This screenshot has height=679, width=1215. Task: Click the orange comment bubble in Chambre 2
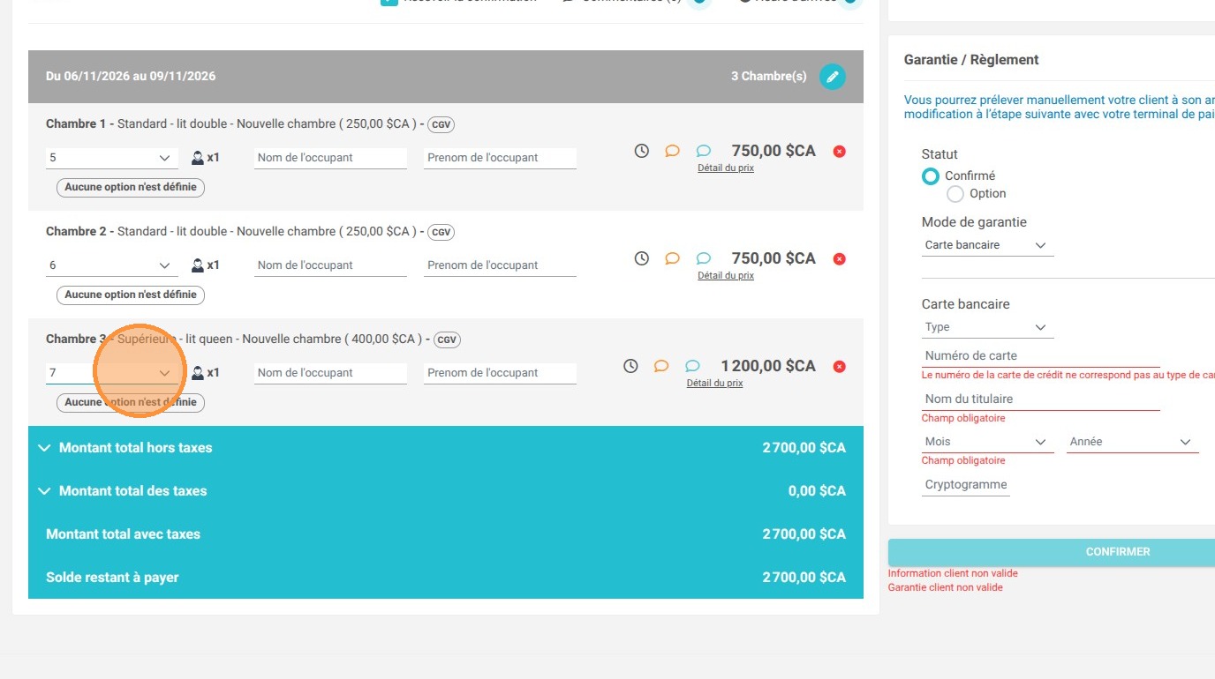pyautogui.click(x=672, y=258)
